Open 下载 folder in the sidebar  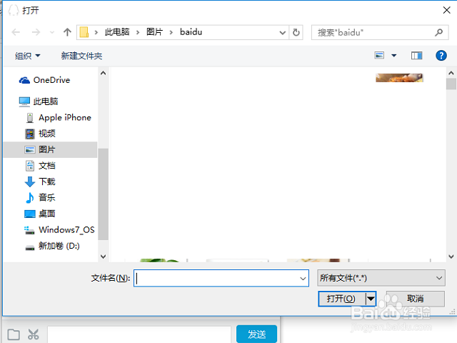[40, 182]
